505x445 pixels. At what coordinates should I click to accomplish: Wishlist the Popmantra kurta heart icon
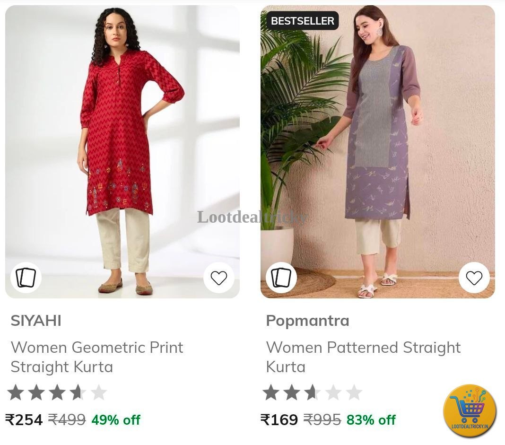coord(474,278)
